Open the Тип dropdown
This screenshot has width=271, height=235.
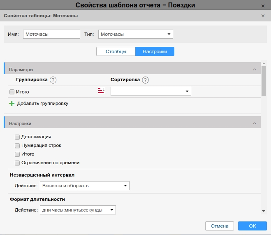[x=135, y=34]
